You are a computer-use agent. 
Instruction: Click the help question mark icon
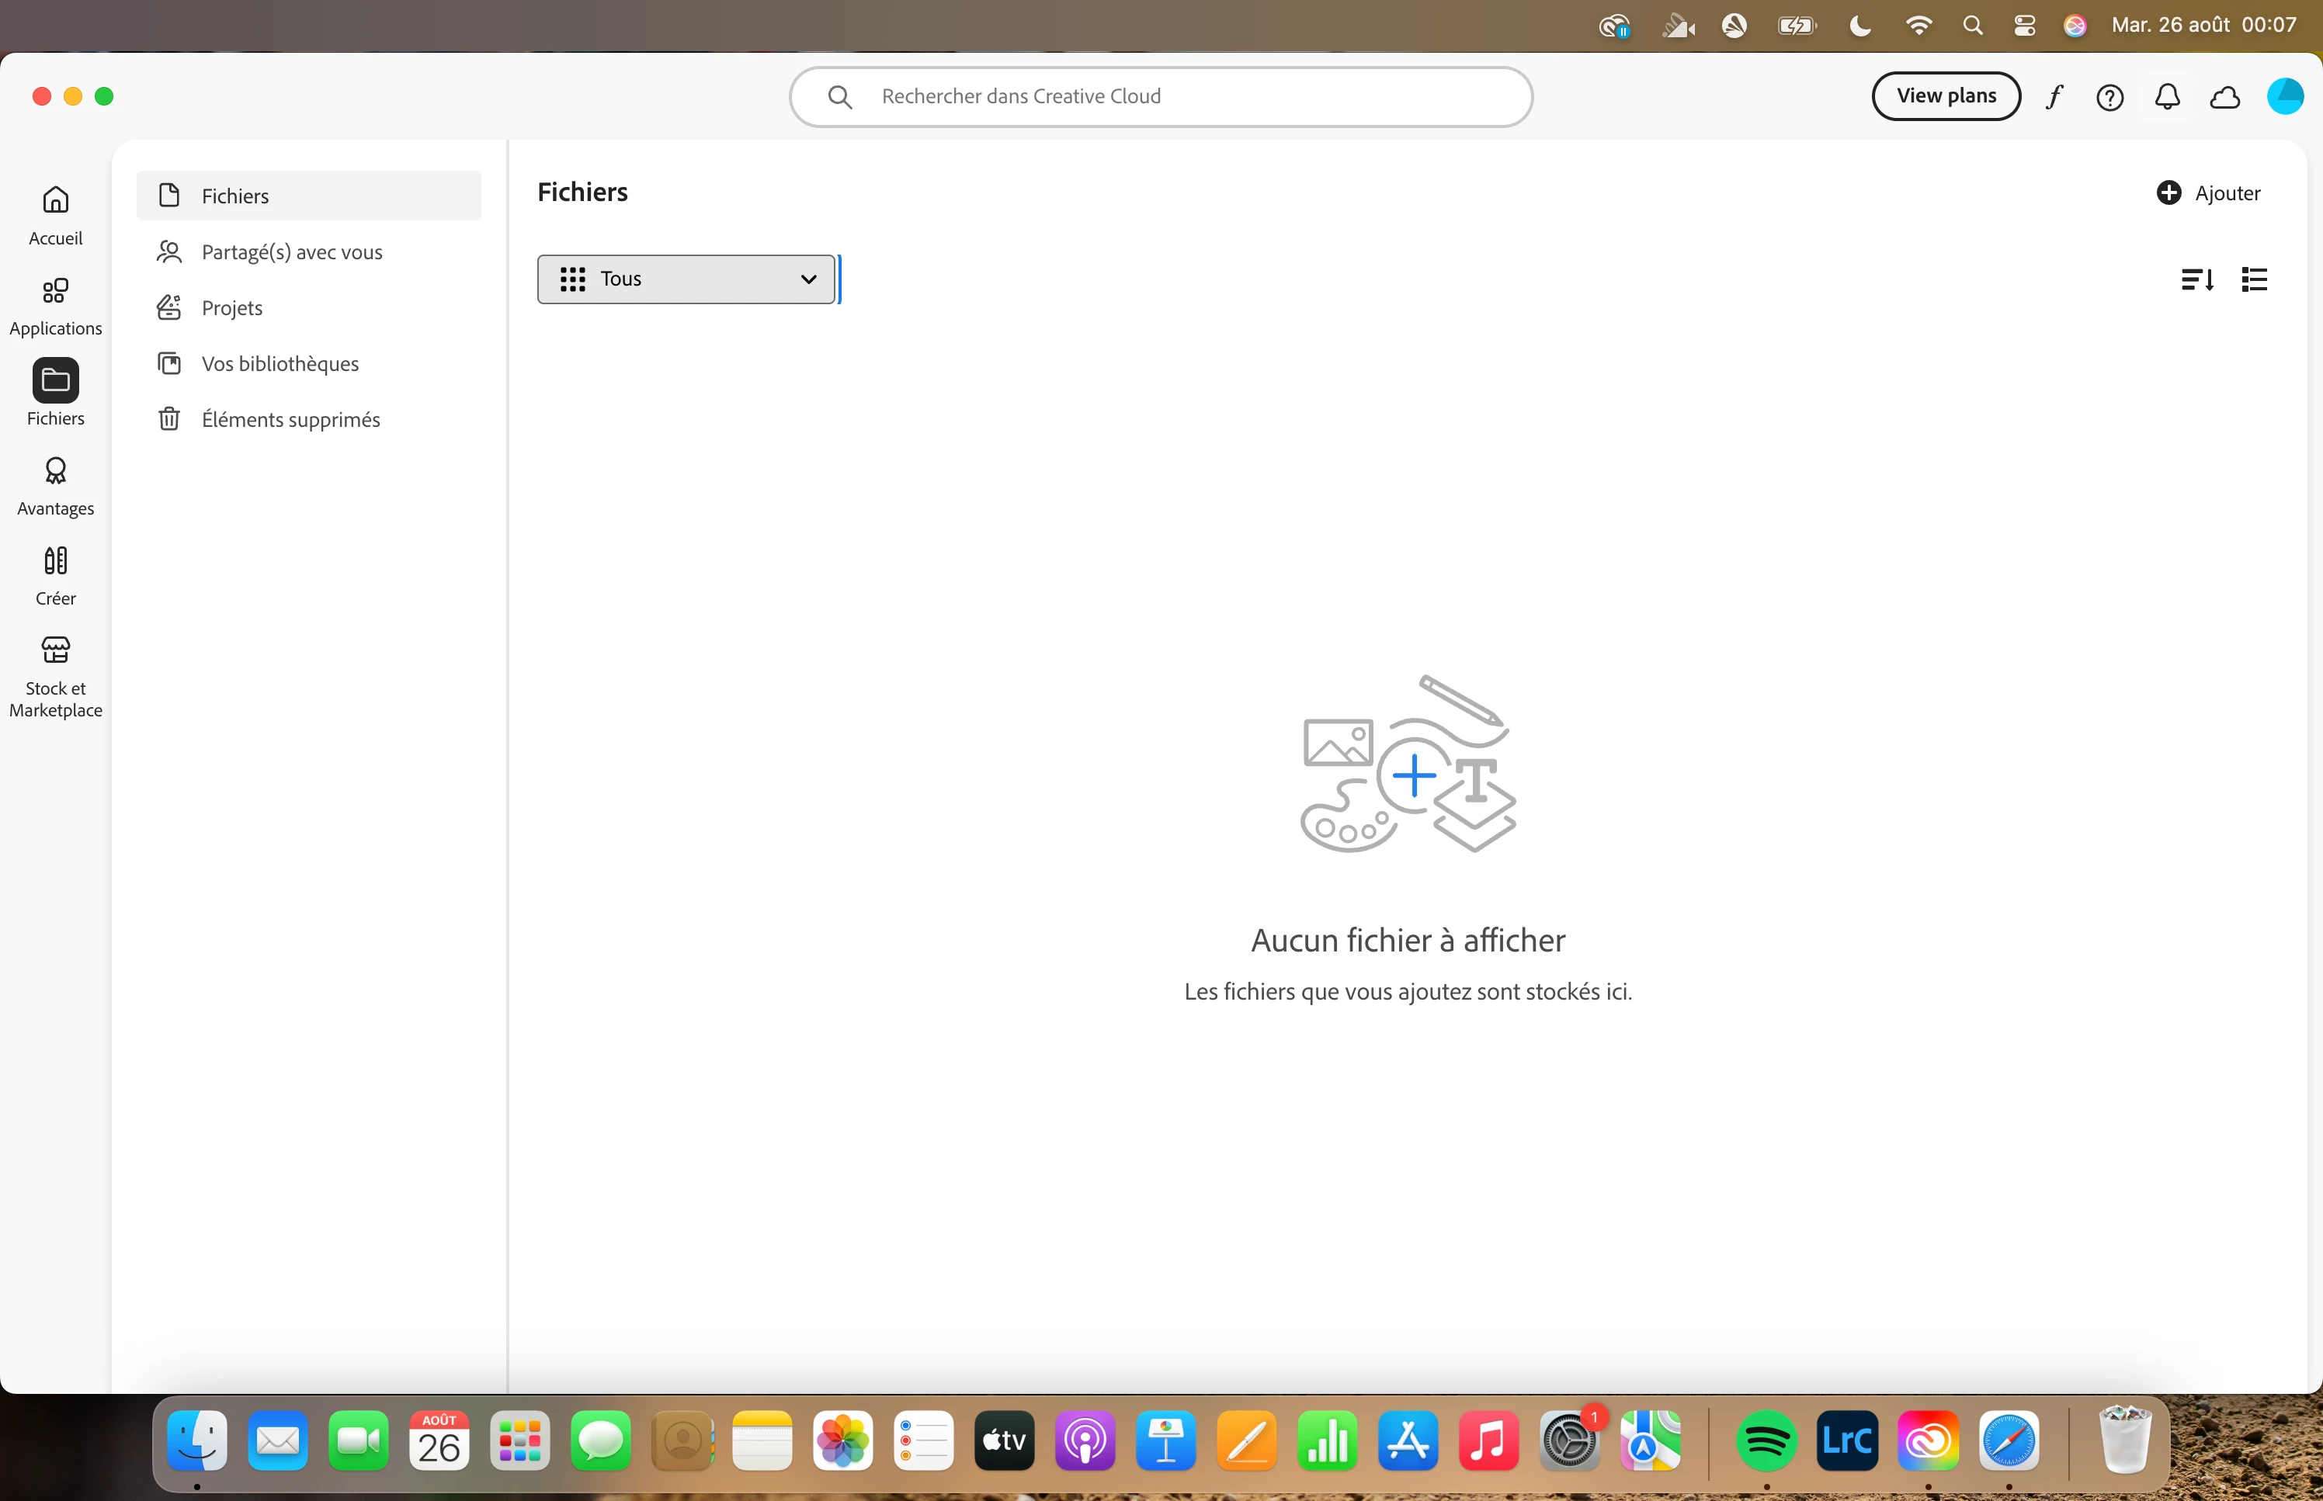pyautogui.click(x=2109, y=96)
